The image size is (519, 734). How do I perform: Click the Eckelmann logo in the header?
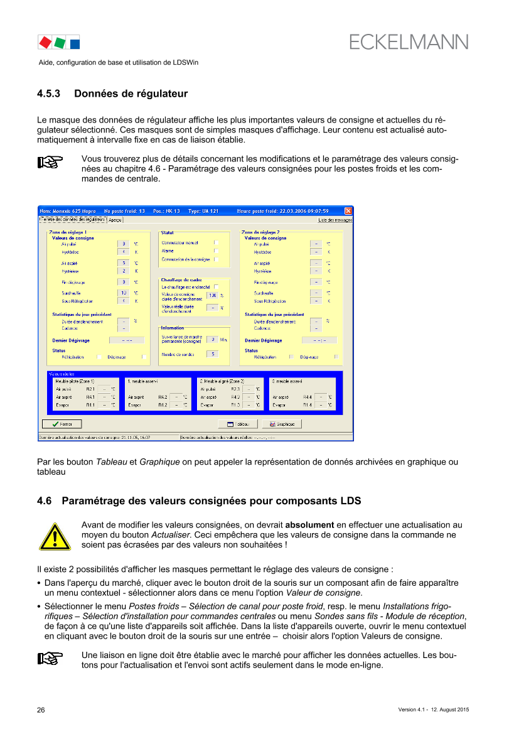tap(409, 42)
